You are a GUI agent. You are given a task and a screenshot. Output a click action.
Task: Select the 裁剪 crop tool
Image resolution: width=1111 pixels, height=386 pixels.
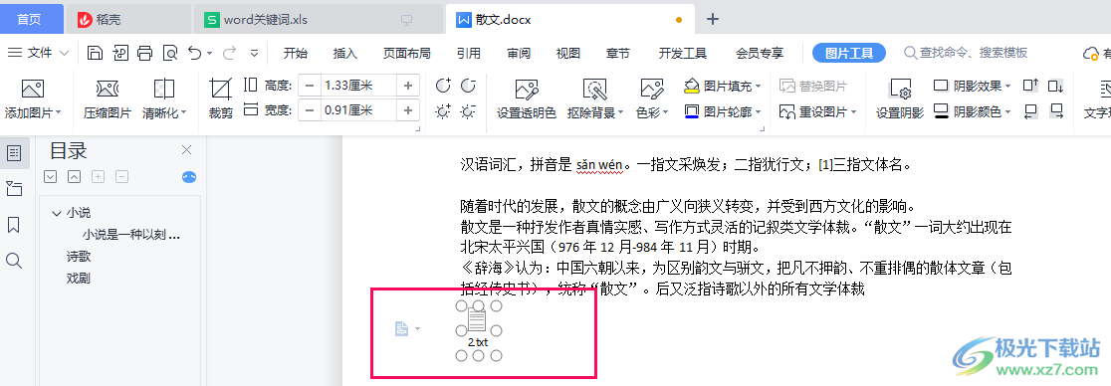(x=221, y=98)
